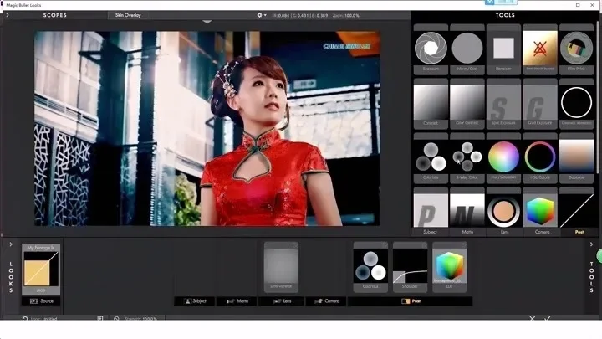This screenshot has height=339, width=602.
Task: Click the reset look arrow icon
Action: 25,318
